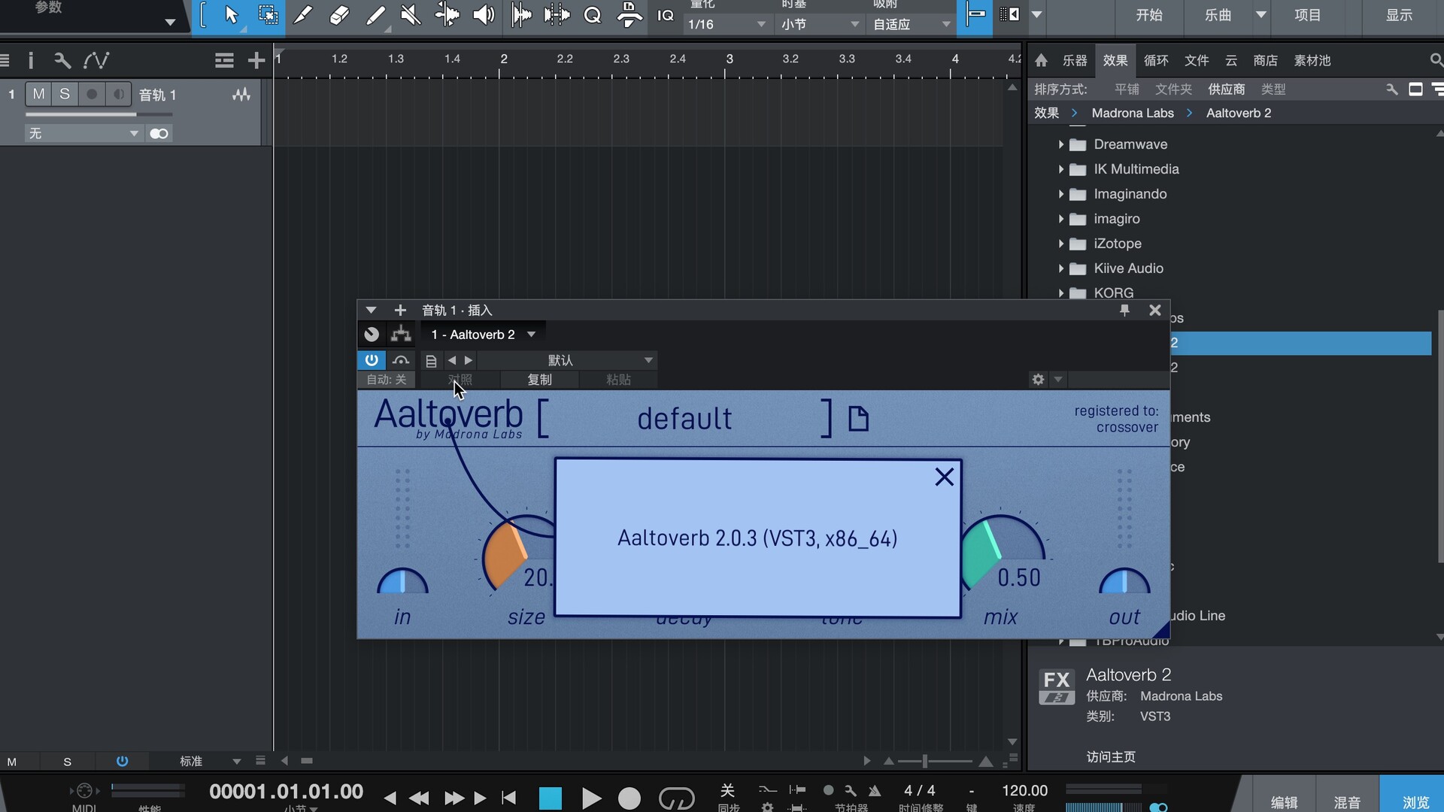Open the 默认 preset dropdown
1444x812 pixels.
tap(568, 360)
